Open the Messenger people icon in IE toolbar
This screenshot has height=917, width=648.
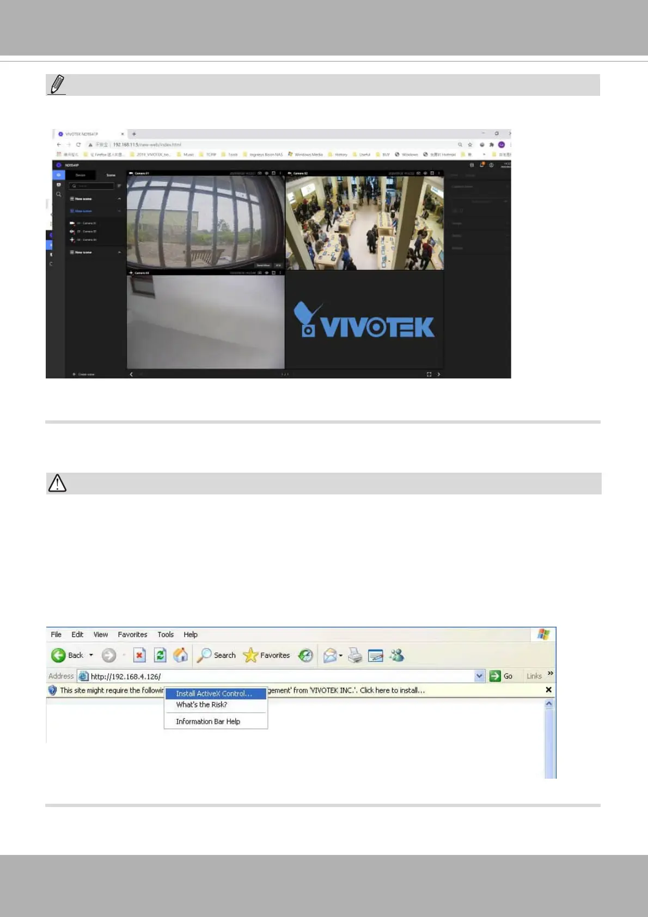click(x=397, y=655)
